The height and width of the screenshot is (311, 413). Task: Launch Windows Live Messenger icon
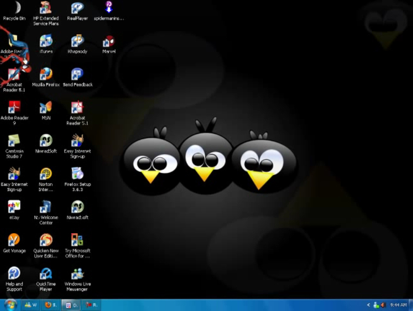coord(77,274)
